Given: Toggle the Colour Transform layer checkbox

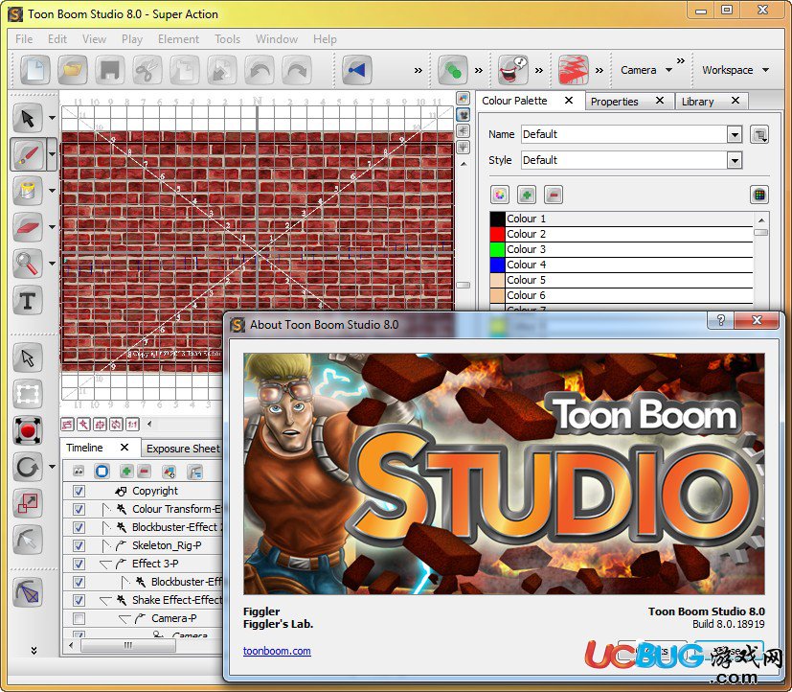Looking at the screenshot, I should tap(79, 509).
